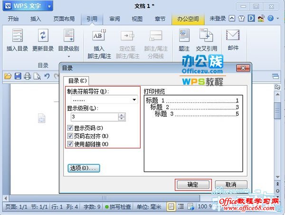Click the 显示级别 input field

(95, 117)
